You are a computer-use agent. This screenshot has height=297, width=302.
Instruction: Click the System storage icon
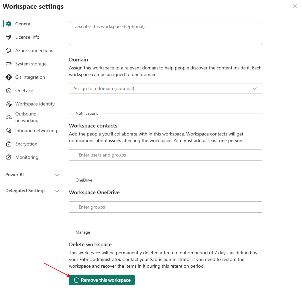[9, 64]
